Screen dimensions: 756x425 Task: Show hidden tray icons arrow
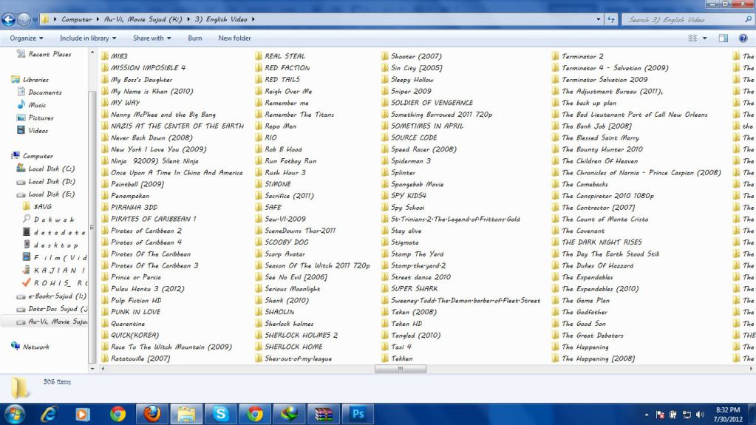647,415
